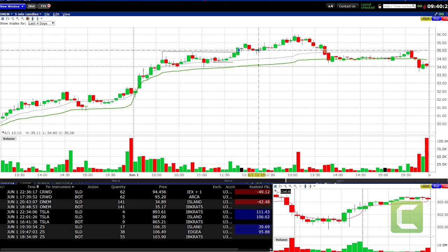This screenshot has height=252, width=448.
Task: Click the blue Buy button on ONEM chart
Action: (x=436, y=19)
